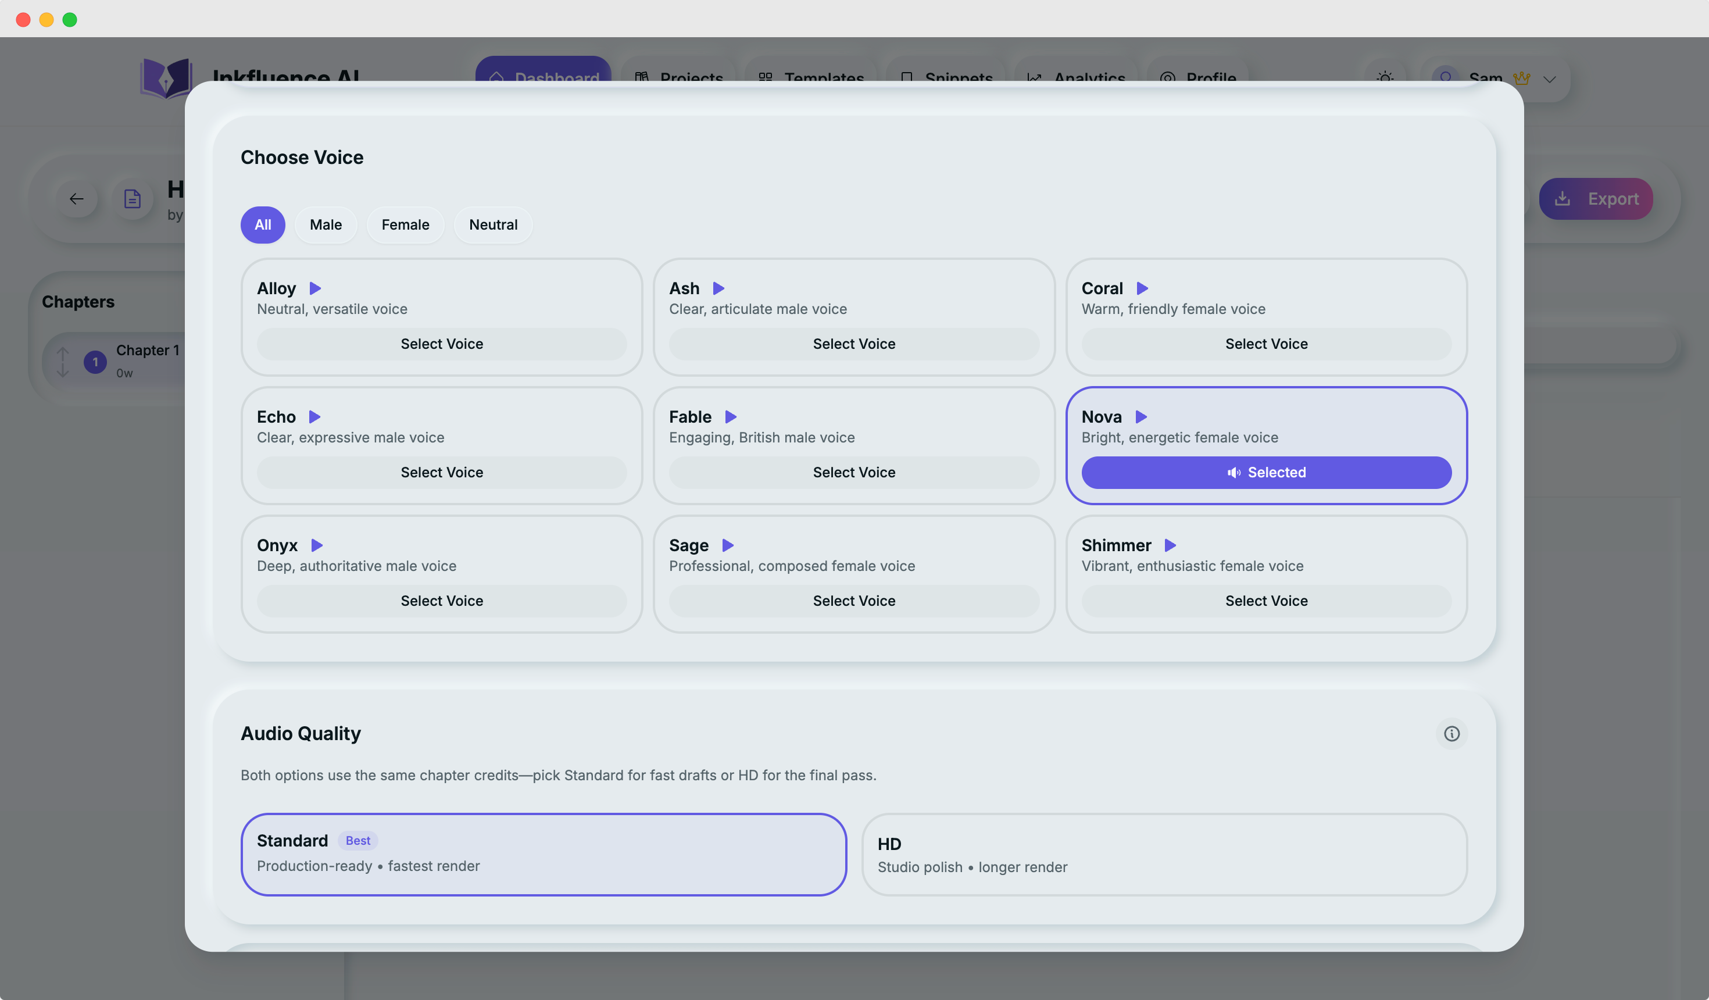
Task: Filter voices by Male
Action: (x=326, y=224)
